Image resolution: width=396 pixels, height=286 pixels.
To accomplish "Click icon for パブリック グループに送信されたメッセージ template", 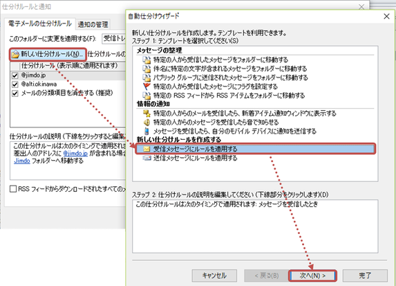I will tap(147, 78).
